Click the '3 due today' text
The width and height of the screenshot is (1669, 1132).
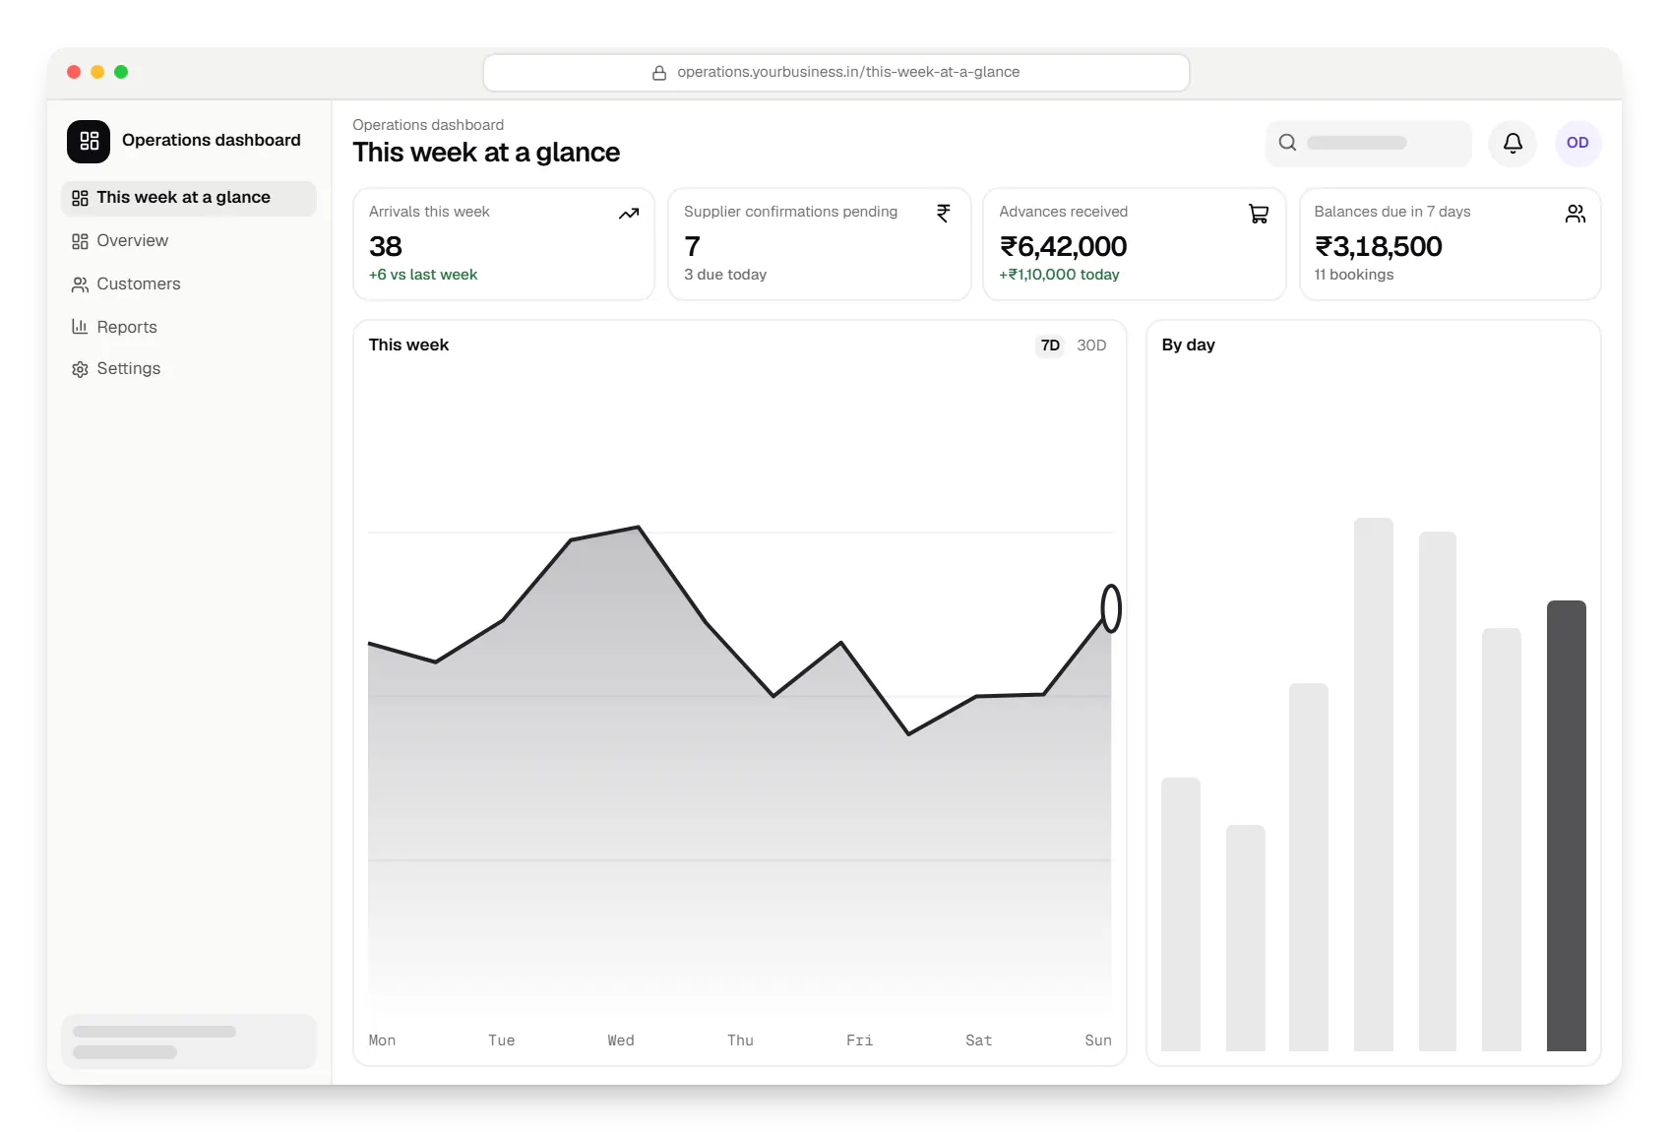pyautogui.click(x=725, y=275)
